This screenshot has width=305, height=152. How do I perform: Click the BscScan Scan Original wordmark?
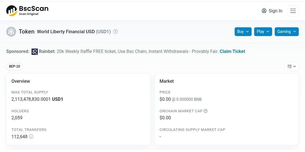click(x=34, y=11)
